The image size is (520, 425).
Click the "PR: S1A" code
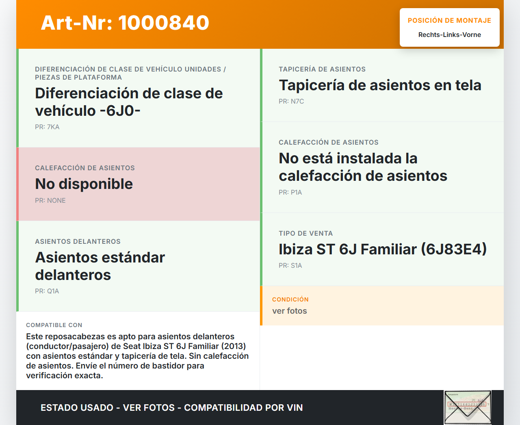pyautogui.click(x=290, y=266)
